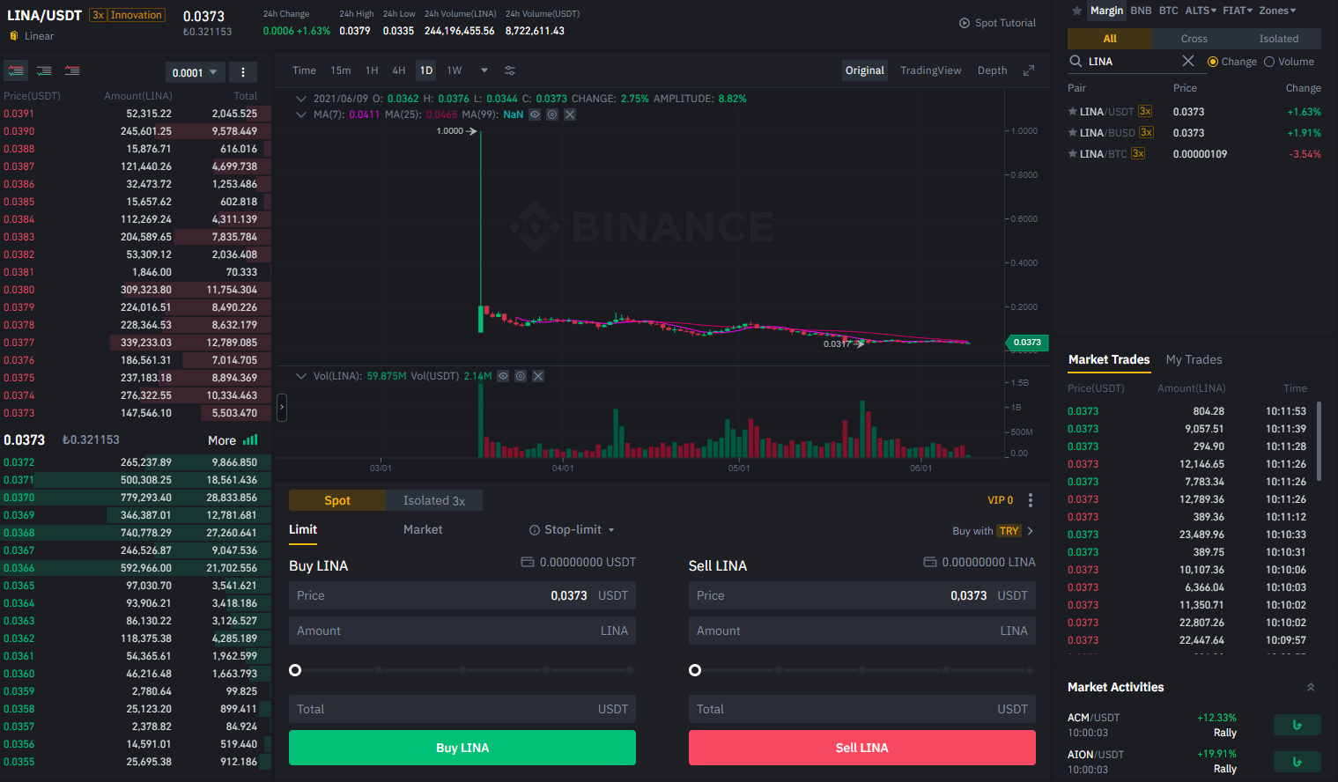Show favorites star in market list tabs
1338x782 pixels.
tap(1076, 11)
